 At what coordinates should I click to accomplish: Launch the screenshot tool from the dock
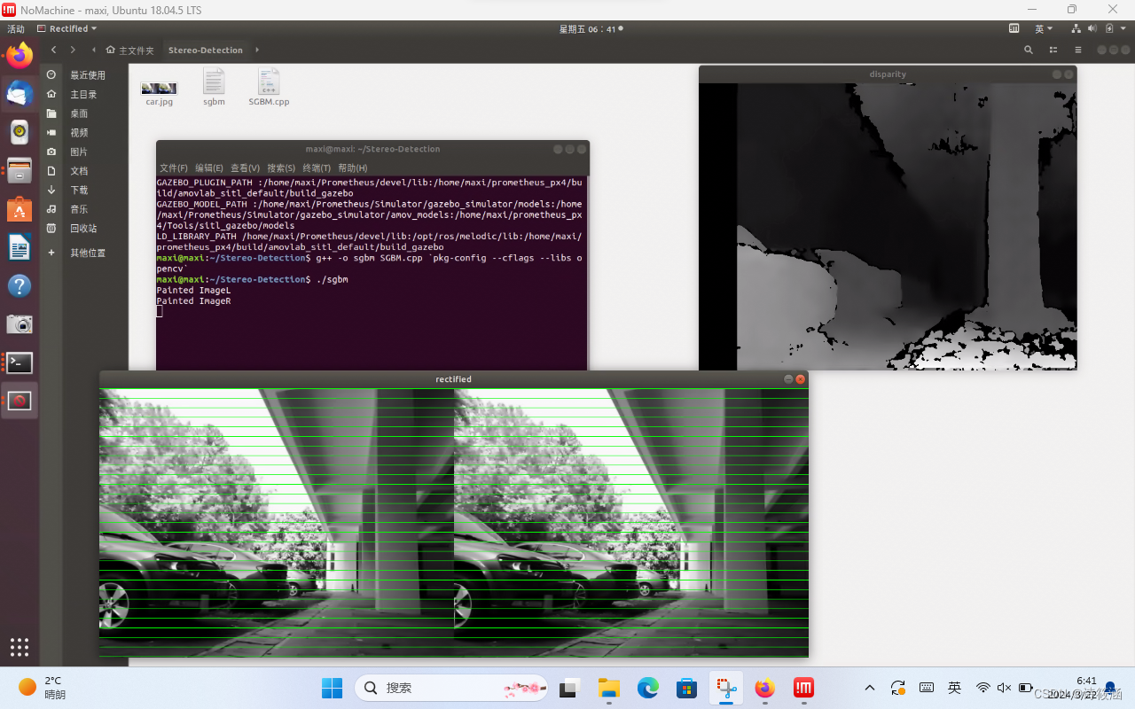pos(19,323)
